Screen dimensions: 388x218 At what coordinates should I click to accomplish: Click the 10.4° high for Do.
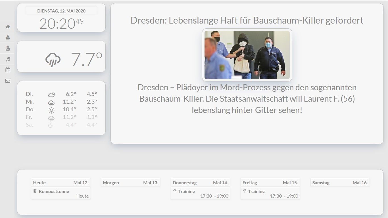[x=70, y=109]
